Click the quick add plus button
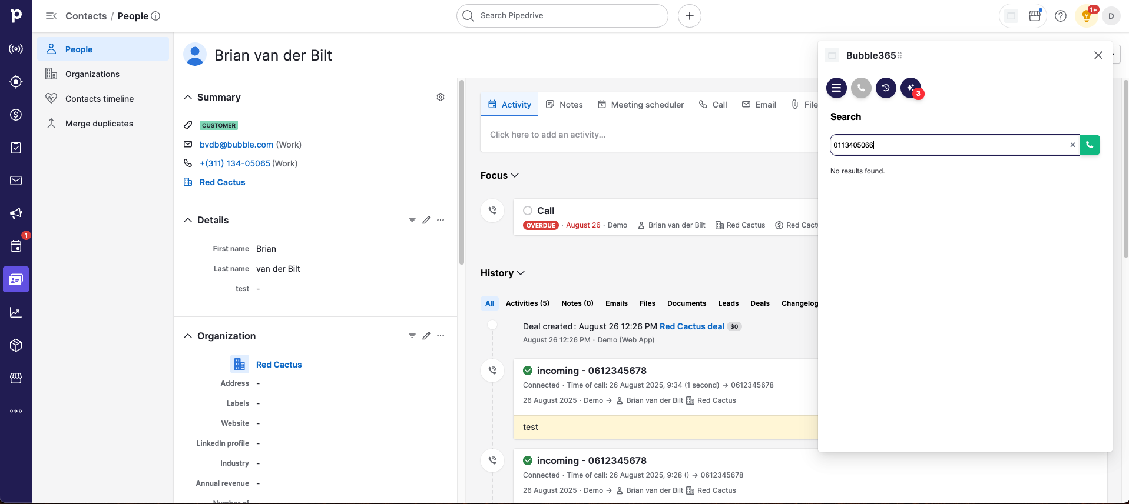The width and height of the screenshot is (1129, 504). tap(690, 16)
